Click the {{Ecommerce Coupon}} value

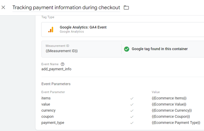click(x=171, y=117)
